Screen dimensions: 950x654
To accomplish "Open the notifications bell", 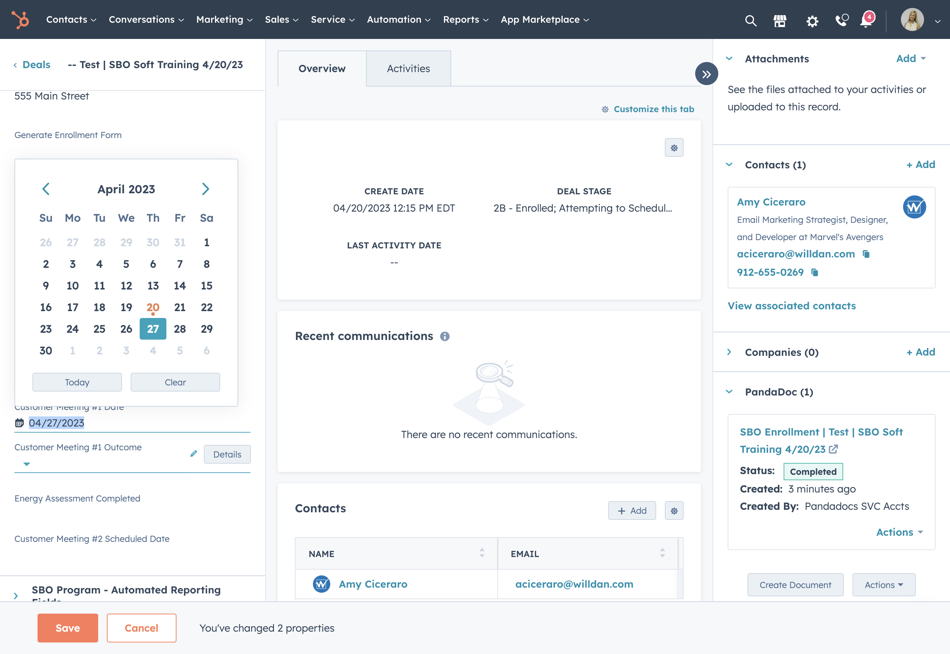I will (x=867, y=20).
